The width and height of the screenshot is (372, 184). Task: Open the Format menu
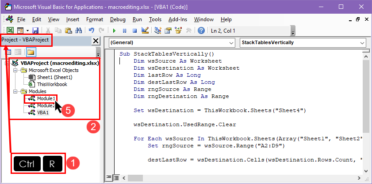click(95, 19)
